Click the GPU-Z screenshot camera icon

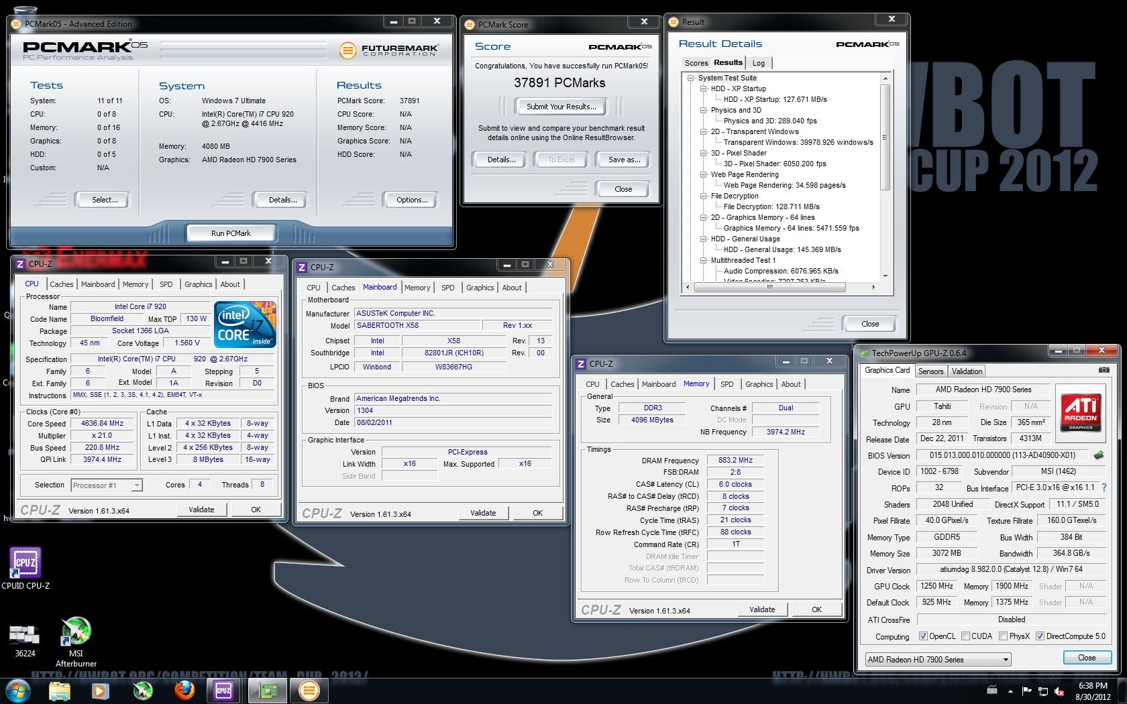[1104, 370]
